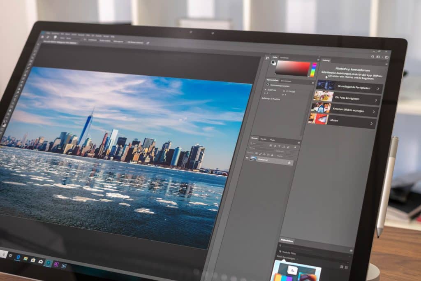
Task: Open the search icon in the options bar
Action: click(x=372, y=56)
